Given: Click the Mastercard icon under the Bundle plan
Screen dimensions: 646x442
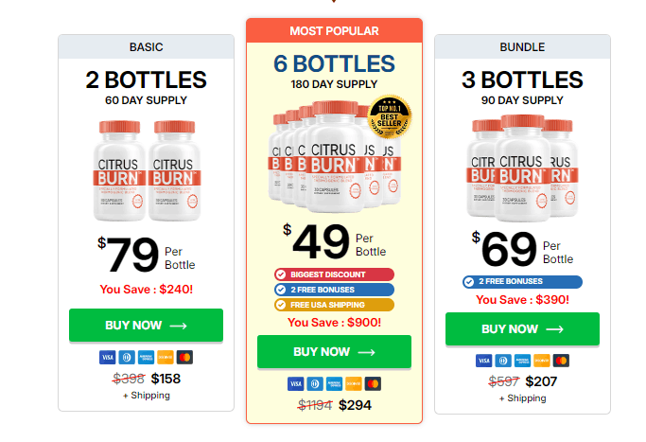Looking at the screenshot, I should click(562, 361).
